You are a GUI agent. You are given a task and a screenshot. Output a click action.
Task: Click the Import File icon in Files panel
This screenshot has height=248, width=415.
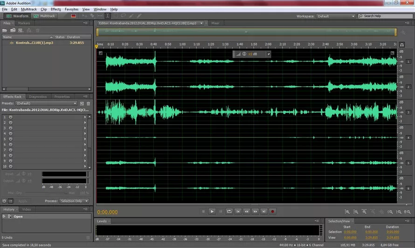point(13,30)
